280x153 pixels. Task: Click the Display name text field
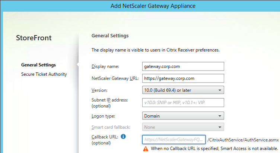tap(183, 66)
